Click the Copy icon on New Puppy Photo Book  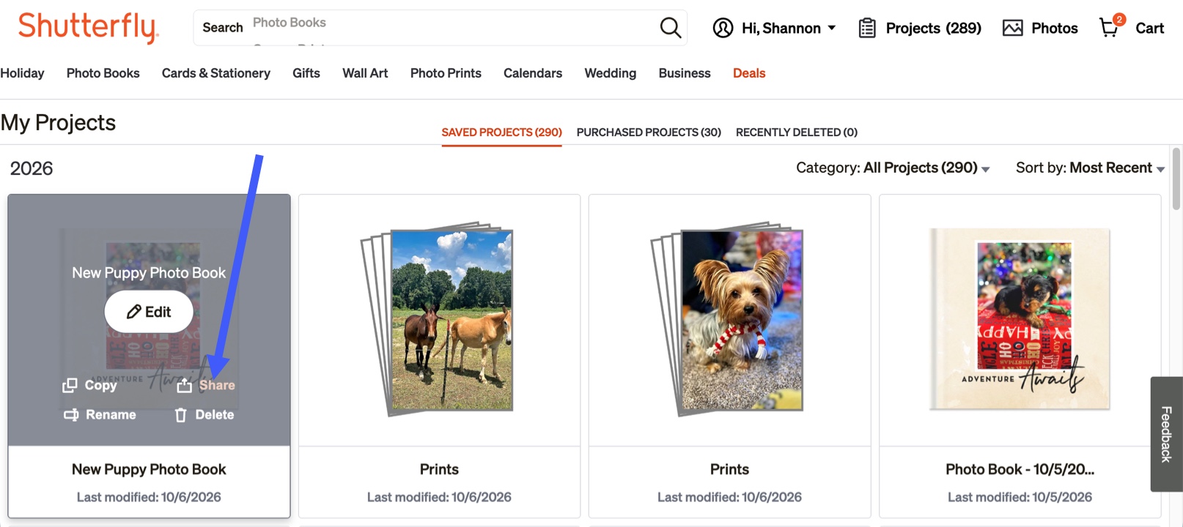70,385
